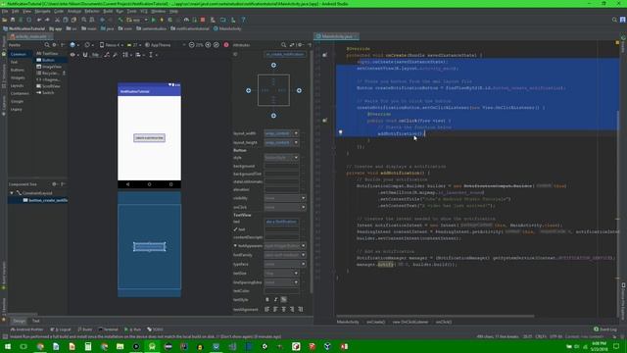Image resolution: width=627 pixels, height=353 pixels.
Task: Click the text attribute input field
Action: point(281,222)
